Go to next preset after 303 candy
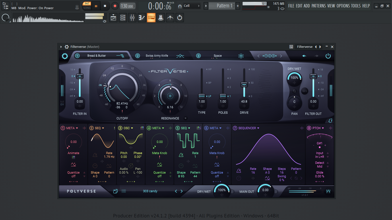 [182, 191]
